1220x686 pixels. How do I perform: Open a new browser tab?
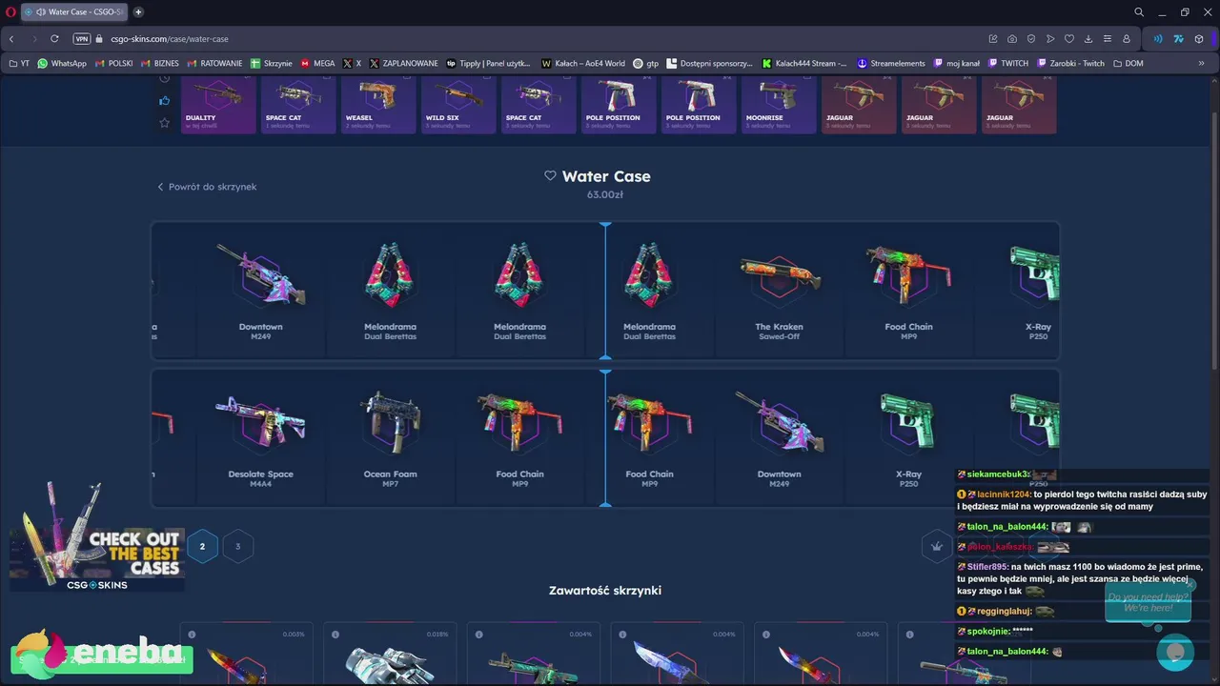click(x=138, y=11)
